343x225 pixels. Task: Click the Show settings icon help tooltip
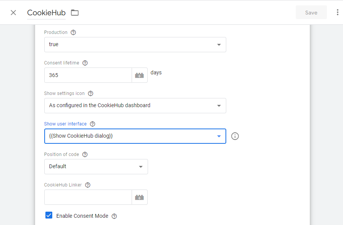pyautogui.click(x=90, y=93)
